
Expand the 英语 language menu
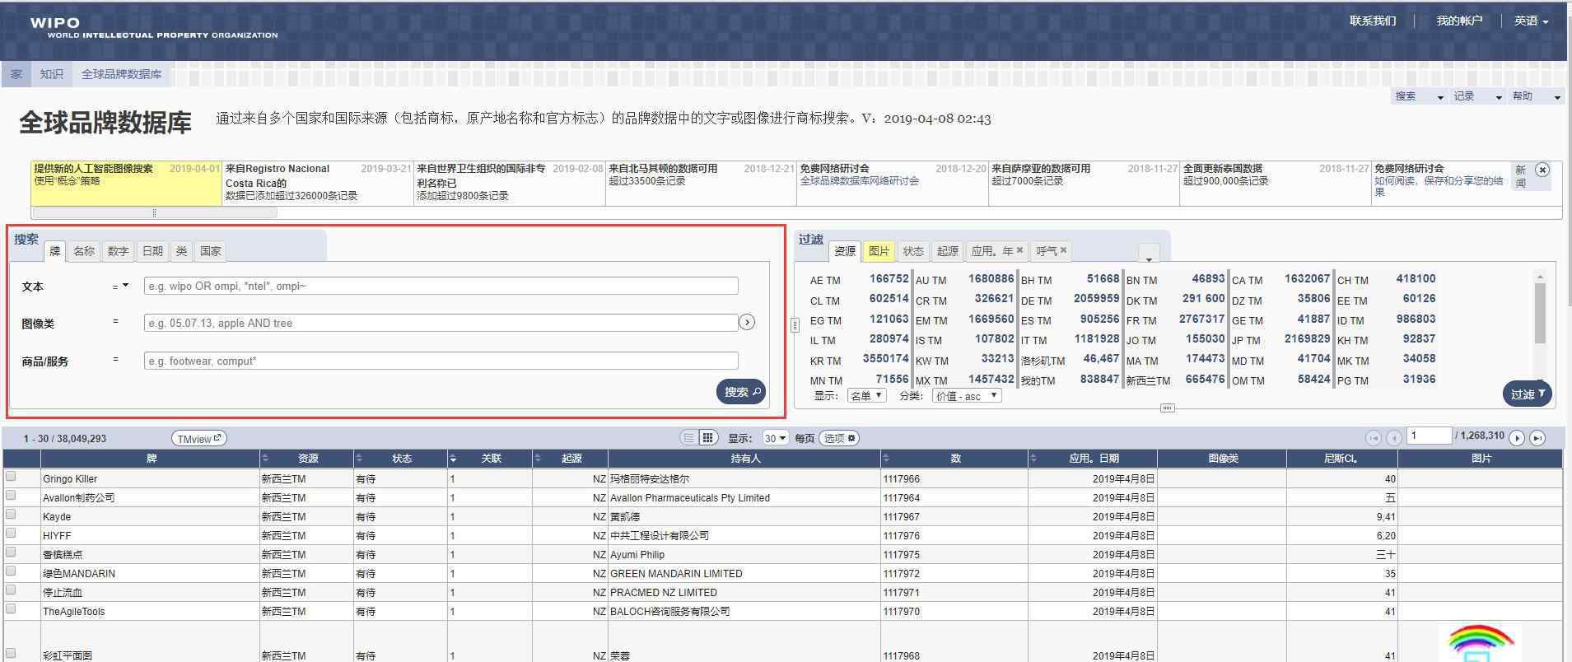(x=1531, y=21)
